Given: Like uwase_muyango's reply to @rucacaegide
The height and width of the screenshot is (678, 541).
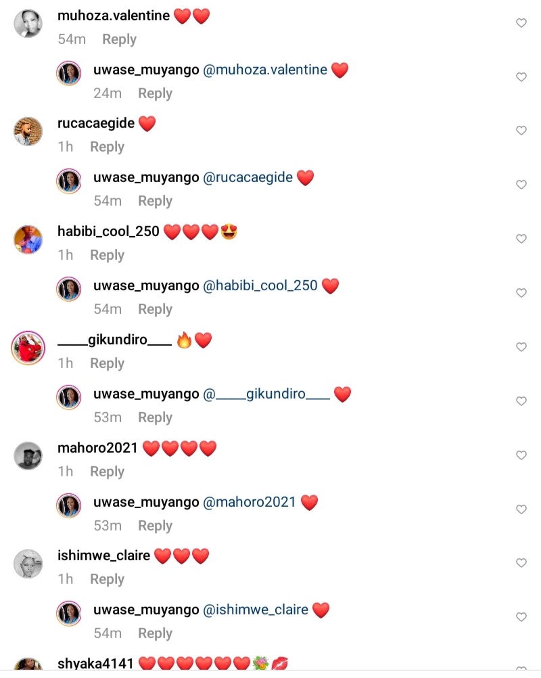Looking at the screenshot, I should [x=521, y=185].
